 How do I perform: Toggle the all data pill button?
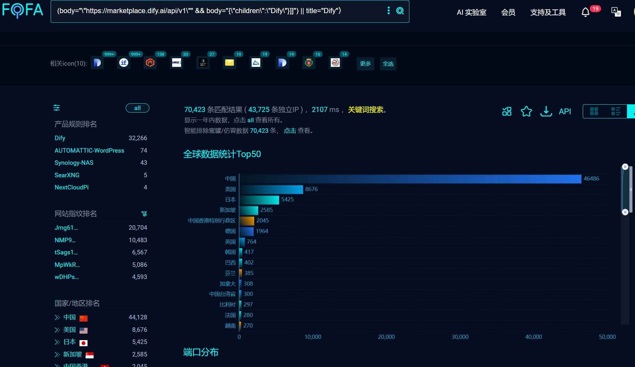tap(137, 108)
